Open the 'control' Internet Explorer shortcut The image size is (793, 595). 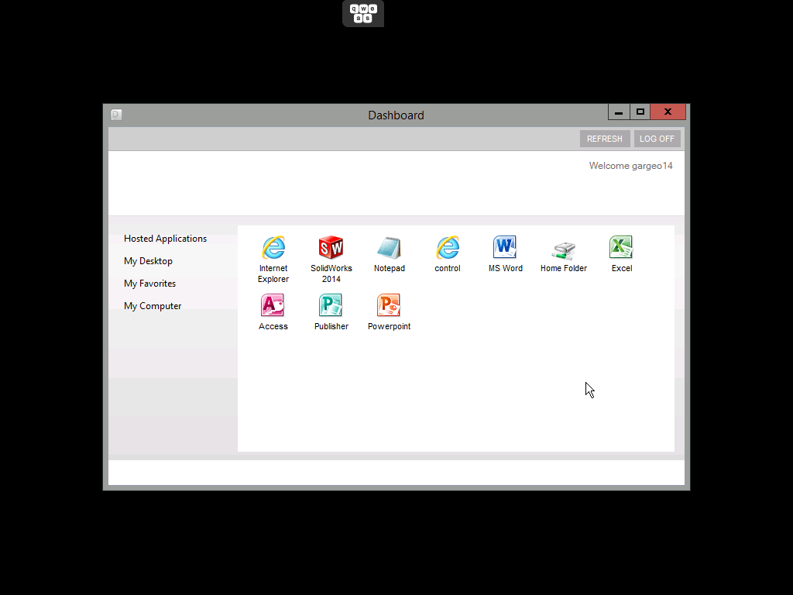pyautogui.click(x=448, y=248)
